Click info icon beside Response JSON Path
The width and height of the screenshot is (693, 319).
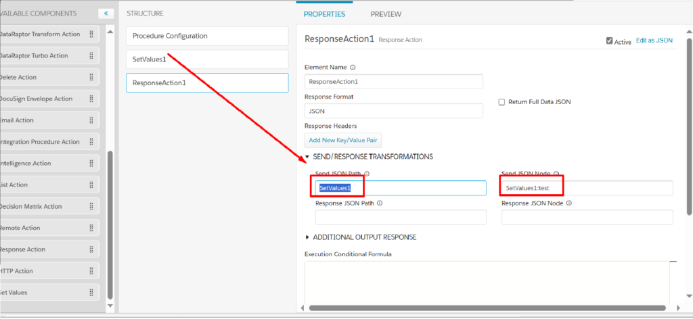point(380,203)
